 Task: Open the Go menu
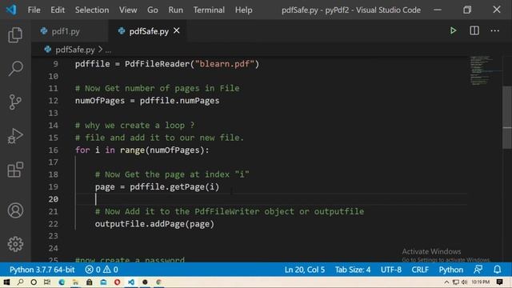pos(153,10)
